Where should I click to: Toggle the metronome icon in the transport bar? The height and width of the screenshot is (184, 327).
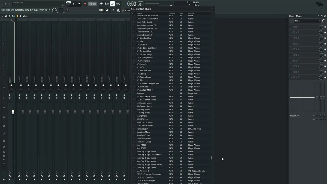point(101,4)
